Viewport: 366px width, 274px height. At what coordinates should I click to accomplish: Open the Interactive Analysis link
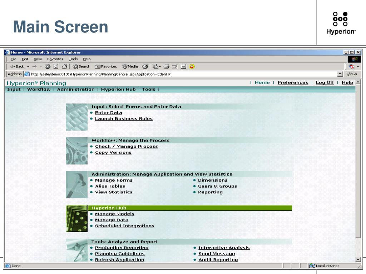224,248
